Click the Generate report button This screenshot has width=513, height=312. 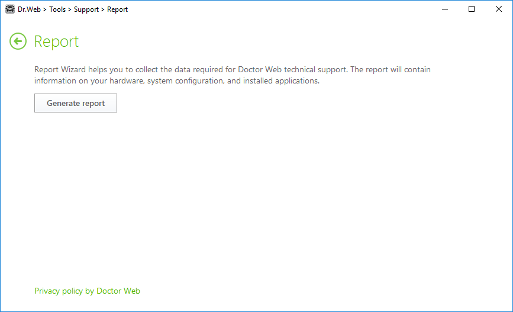76,103
